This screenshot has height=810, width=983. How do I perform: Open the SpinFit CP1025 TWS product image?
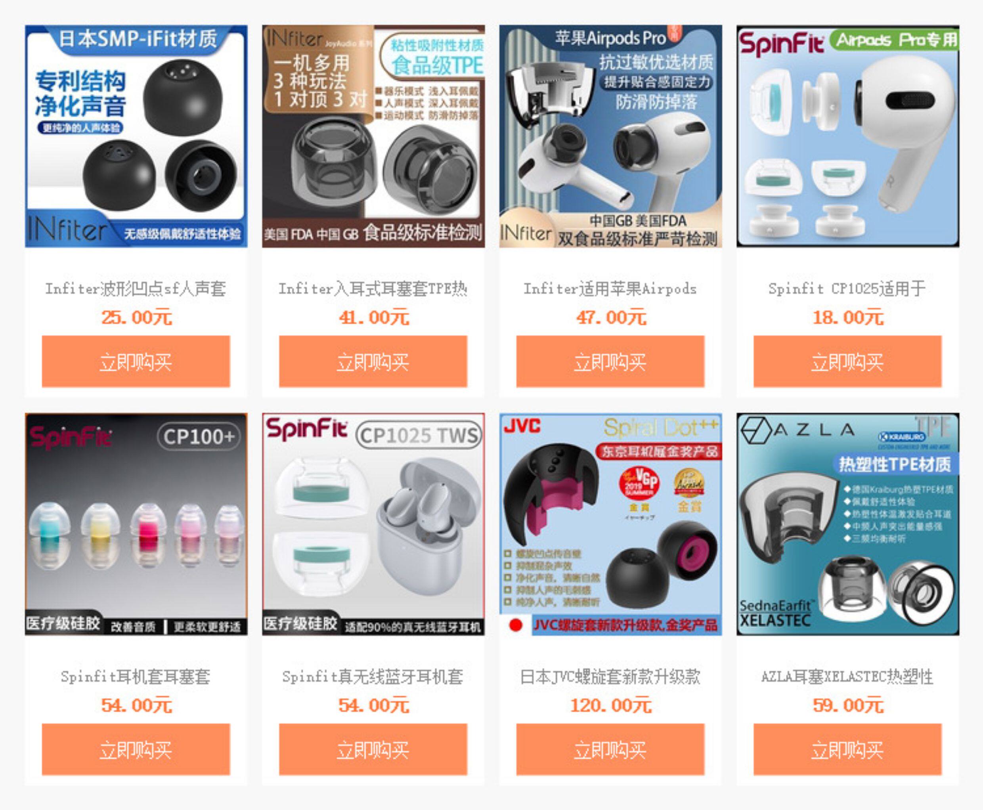[373, 524]
